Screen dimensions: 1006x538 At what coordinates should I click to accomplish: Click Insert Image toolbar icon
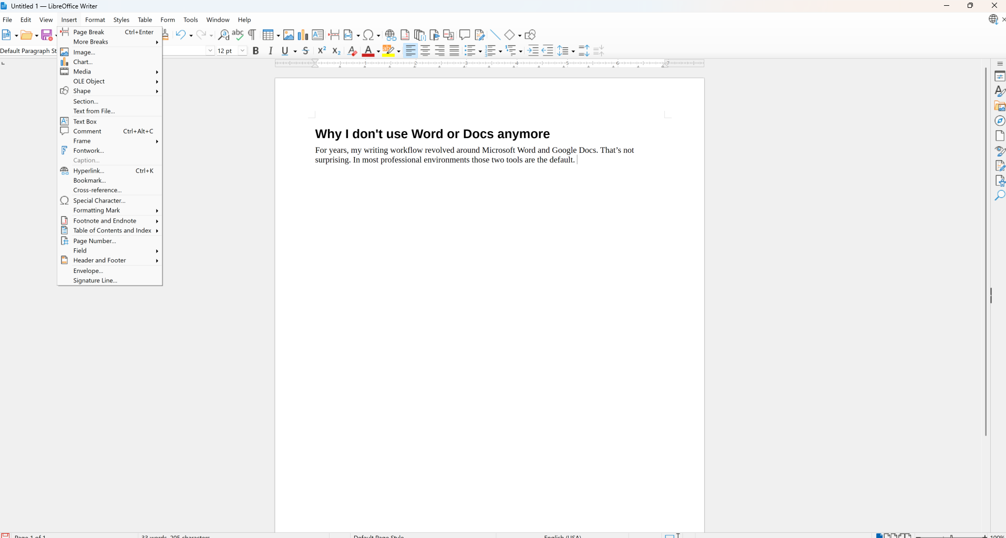click(x=289, y=35)
